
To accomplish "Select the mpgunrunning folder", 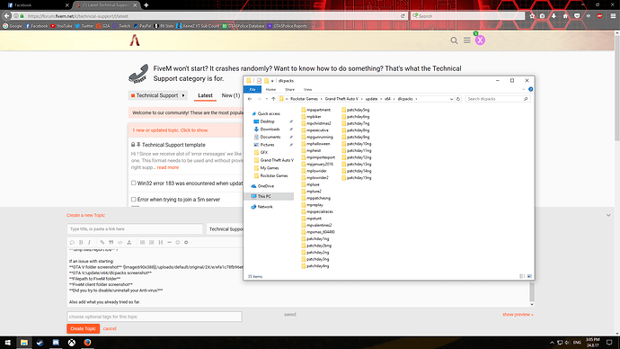I will (x=317, y=137).
